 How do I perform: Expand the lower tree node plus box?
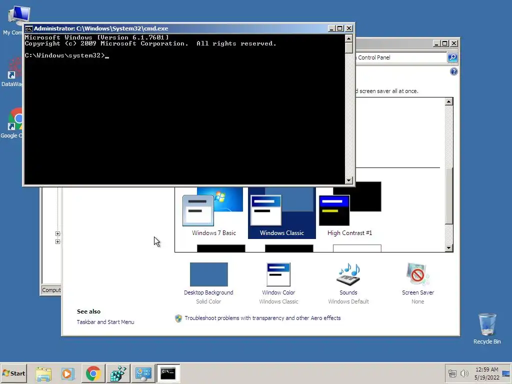tap(58, 241)
